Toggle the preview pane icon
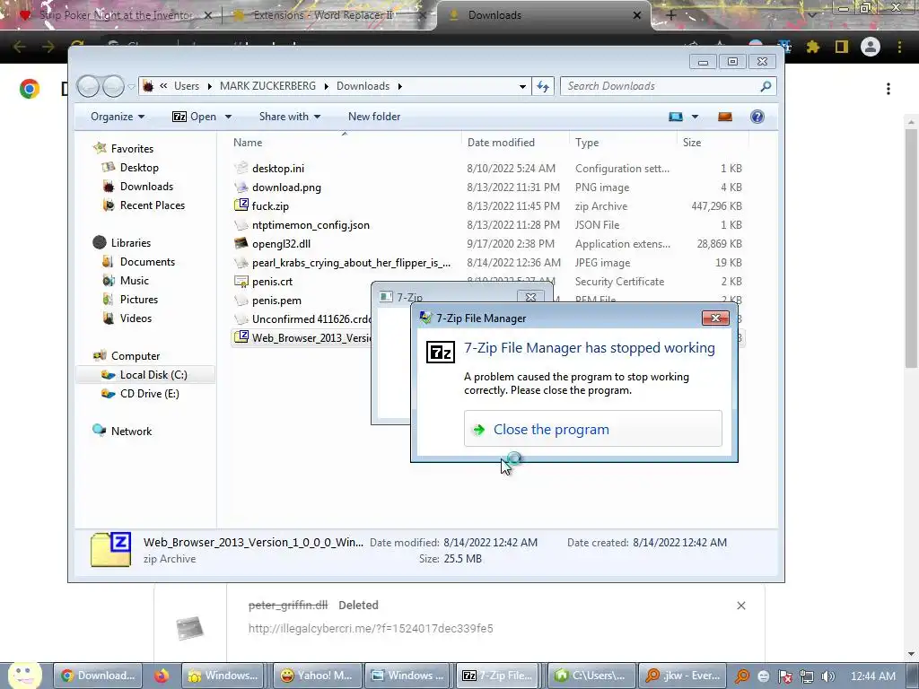This screenshot has width=919, height=689. (x=725, y=117)
